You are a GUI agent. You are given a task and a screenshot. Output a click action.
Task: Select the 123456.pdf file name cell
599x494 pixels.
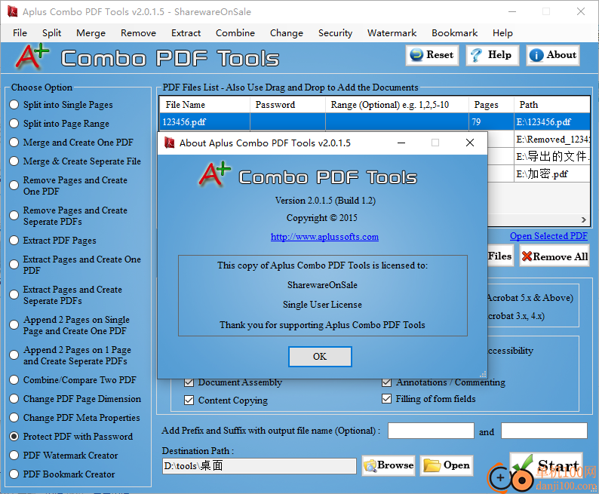pos(204,122)
